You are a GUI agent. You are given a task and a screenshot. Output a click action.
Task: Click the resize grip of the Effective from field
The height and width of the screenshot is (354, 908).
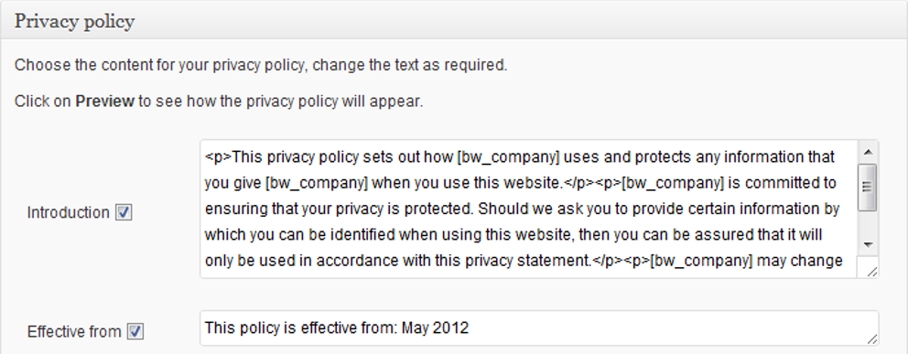[871, 339]
